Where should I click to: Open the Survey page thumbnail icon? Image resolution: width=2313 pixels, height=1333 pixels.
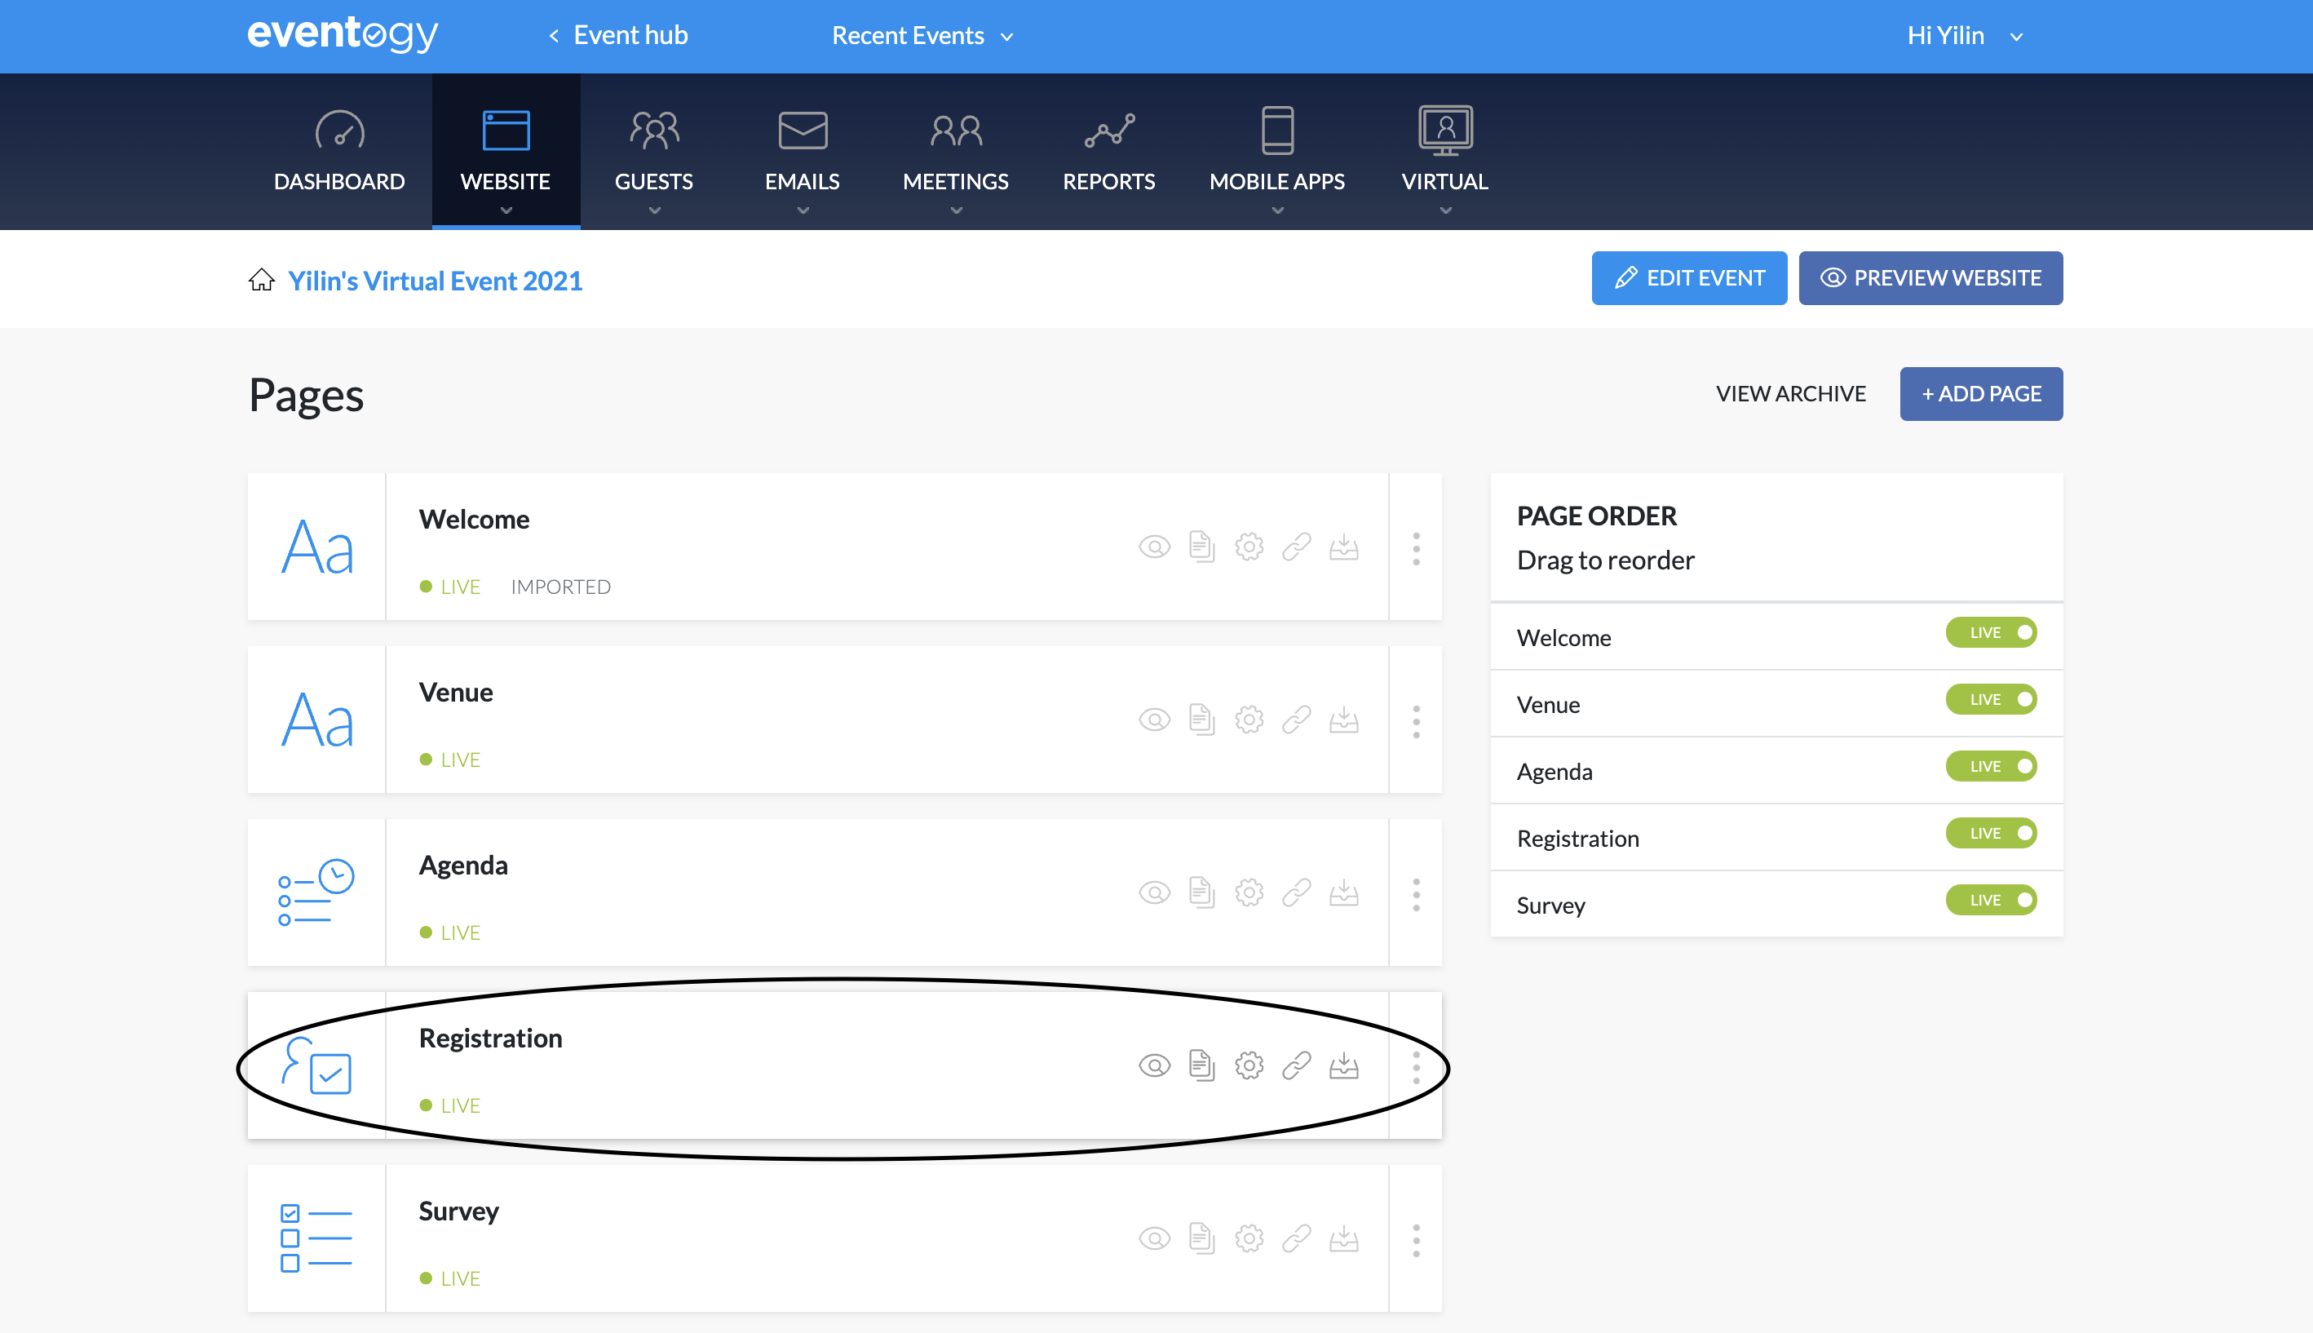[x=316, y=1238]
